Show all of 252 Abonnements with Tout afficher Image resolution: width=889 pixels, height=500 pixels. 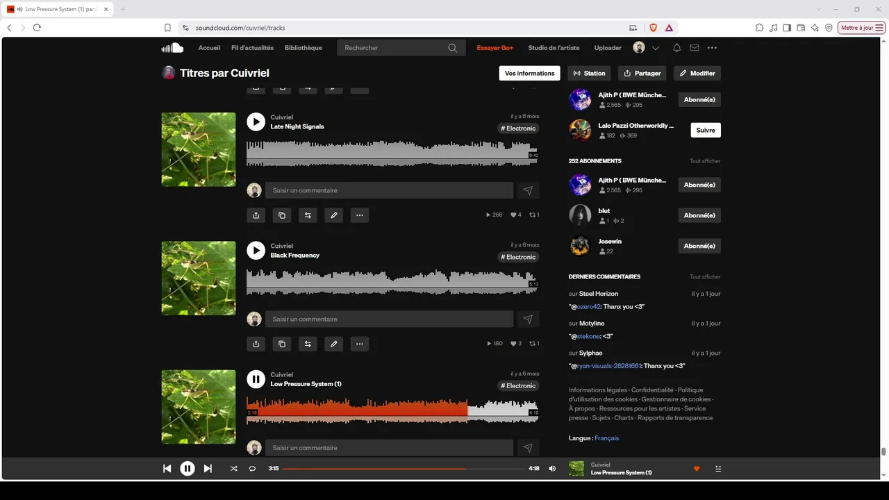[705, 161]
